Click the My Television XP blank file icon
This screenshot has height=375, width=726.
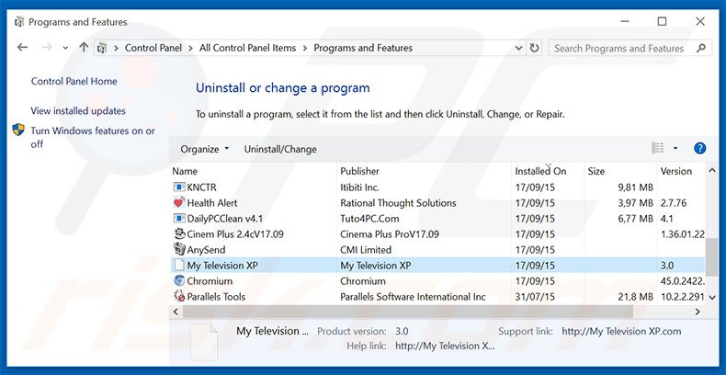click(x=178, y=266)
